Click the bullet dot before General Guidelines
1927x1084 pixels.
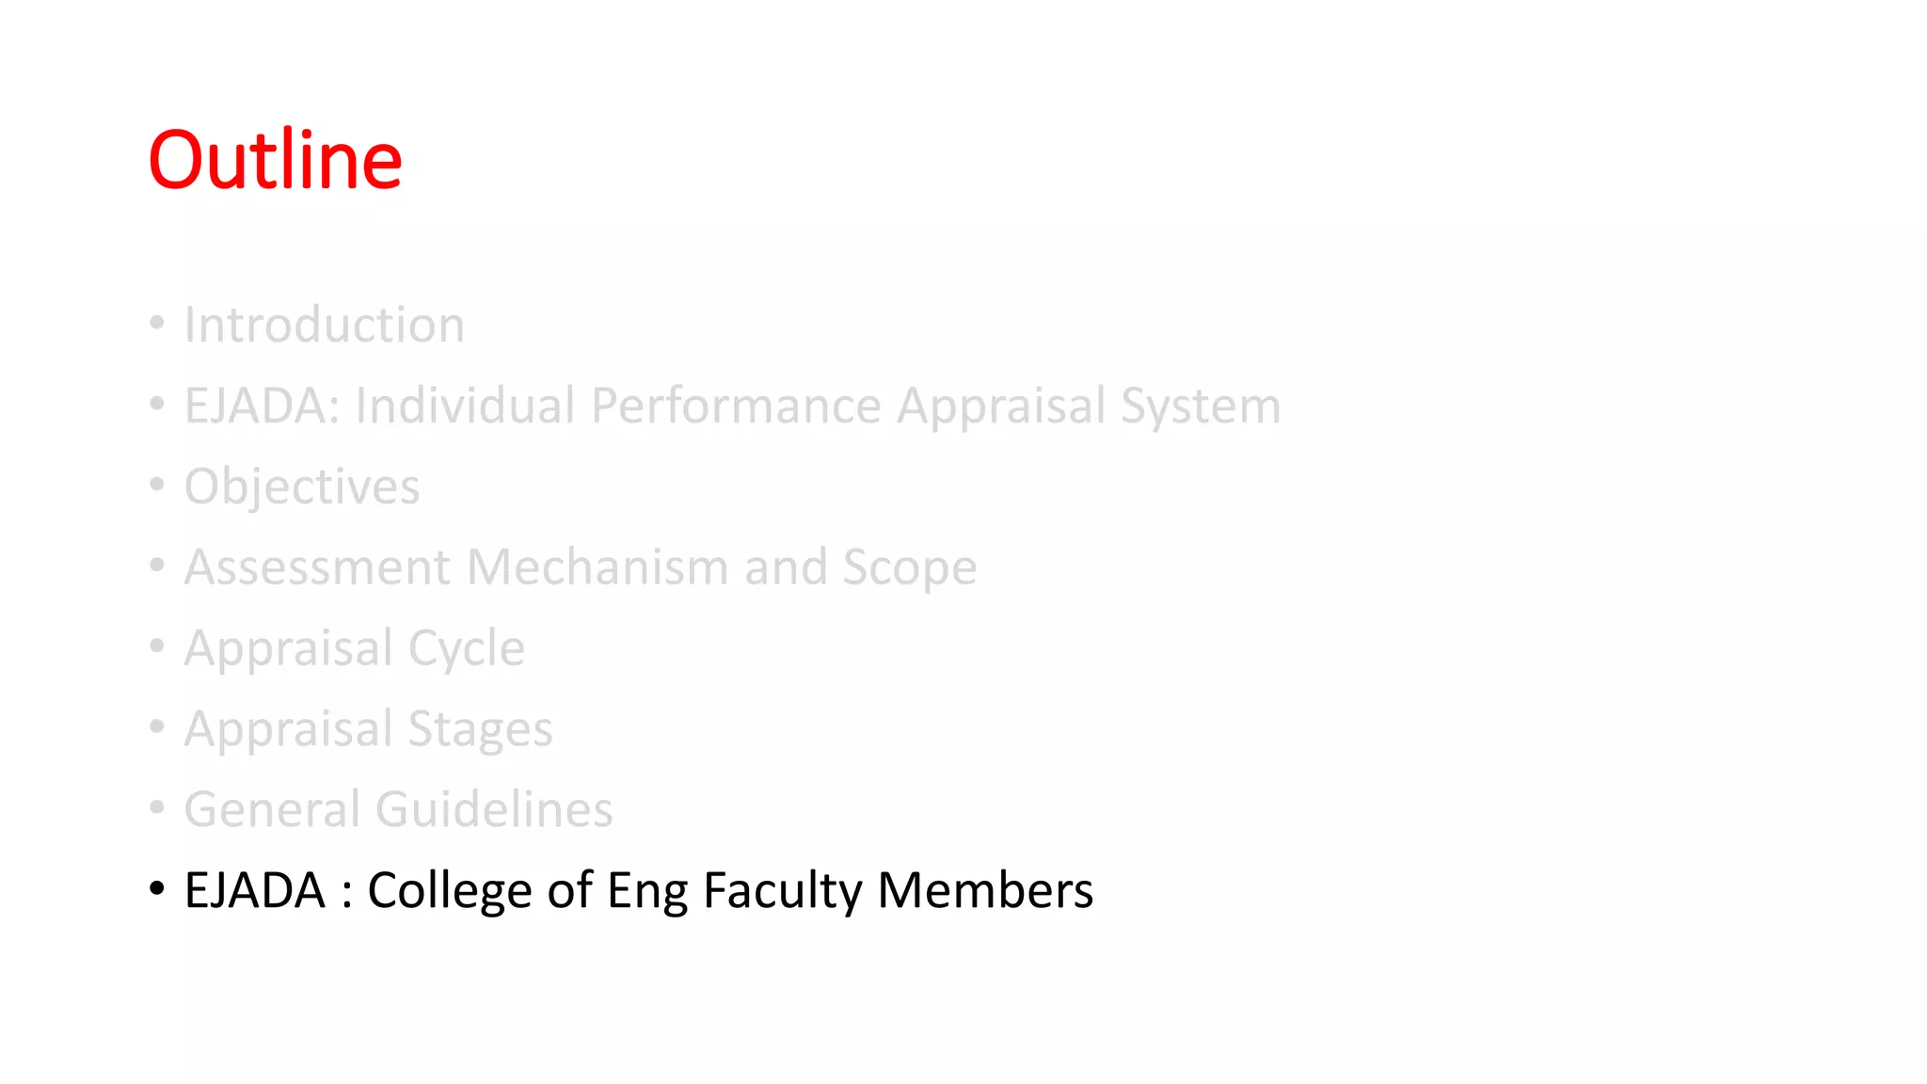point(157,808)
